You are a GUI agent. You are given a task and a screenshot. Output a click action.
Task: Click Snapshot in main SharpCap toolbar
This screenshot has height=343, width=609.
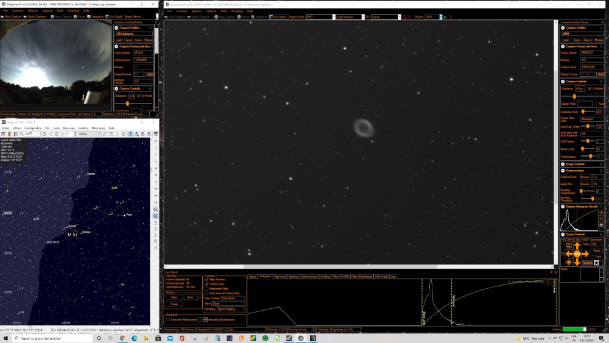pos(259,16)
